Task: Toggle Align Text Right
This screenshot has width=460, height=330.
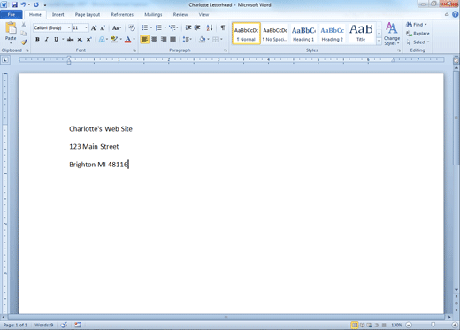Action: 164,39
